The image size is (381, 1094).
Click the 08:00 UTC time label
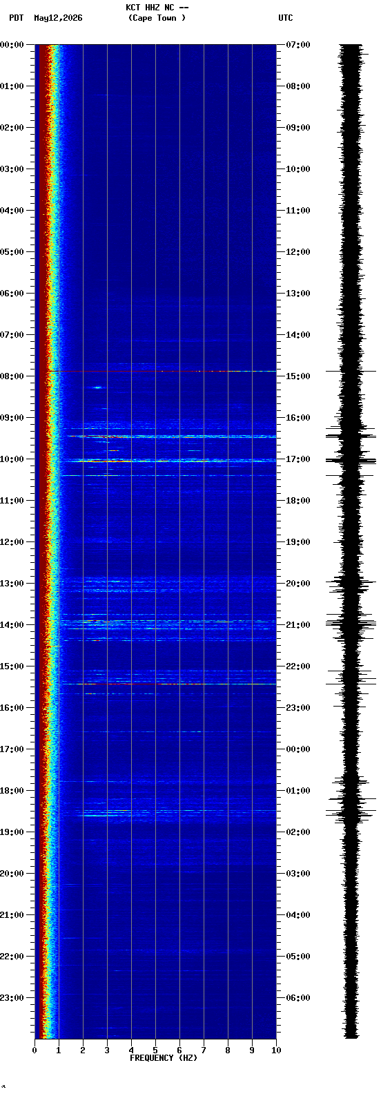point(298,86)
